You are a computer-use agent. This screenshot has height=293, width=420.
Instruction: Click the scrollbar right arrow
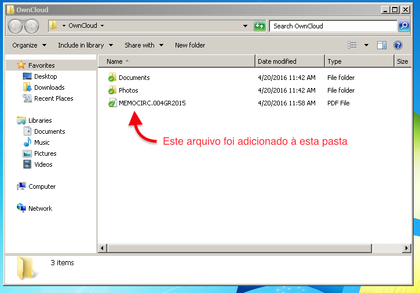(407, 248)
